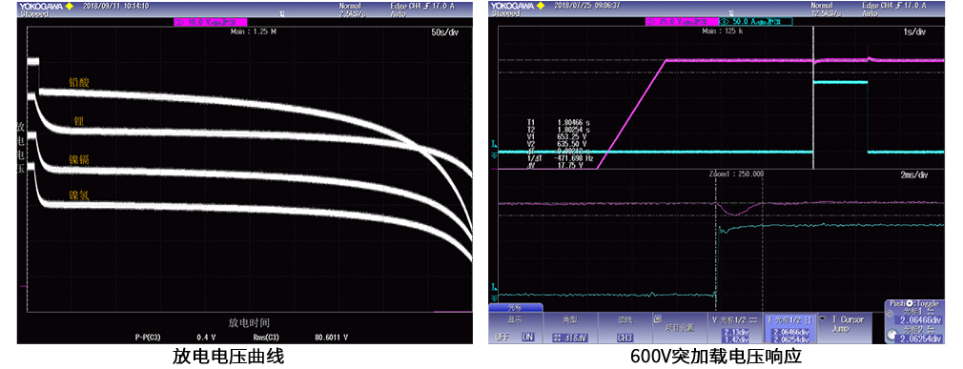
Task: Open the 迹线 CH3 trace selector
Action: tap(625, 328)
